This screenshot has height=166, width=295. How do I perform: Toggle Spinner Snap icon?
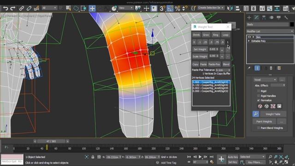[x=185, y=8]
